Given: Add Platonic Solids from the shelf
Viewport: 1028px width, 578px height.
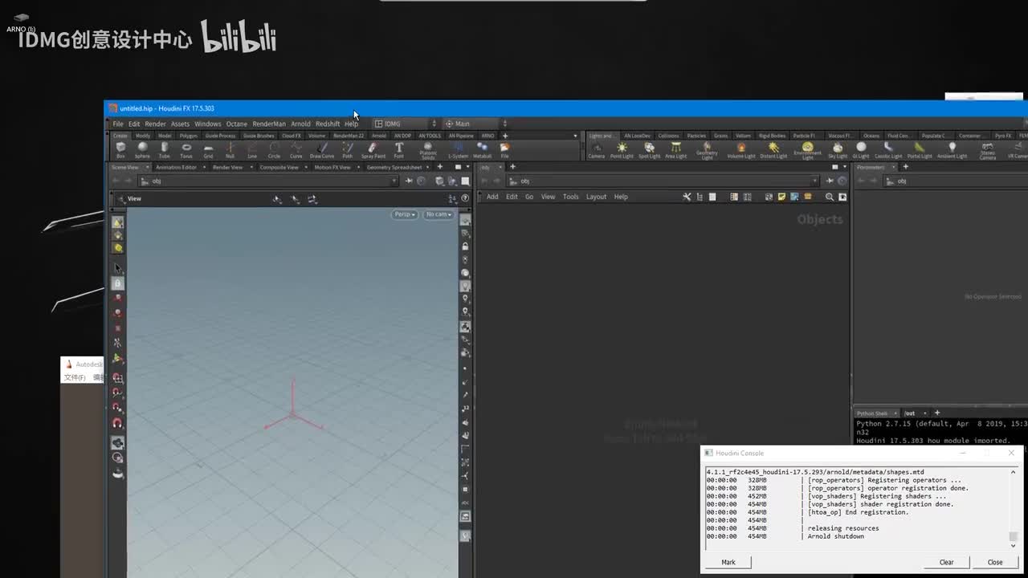Looking at the screenshot, I should point(428,150).
